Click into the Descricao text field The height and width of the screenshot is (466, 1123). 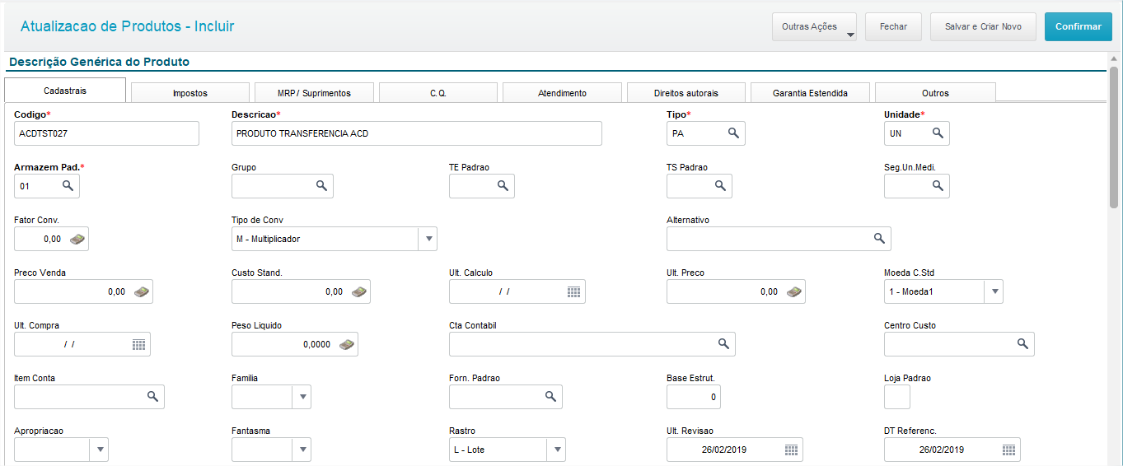[416, 133]
